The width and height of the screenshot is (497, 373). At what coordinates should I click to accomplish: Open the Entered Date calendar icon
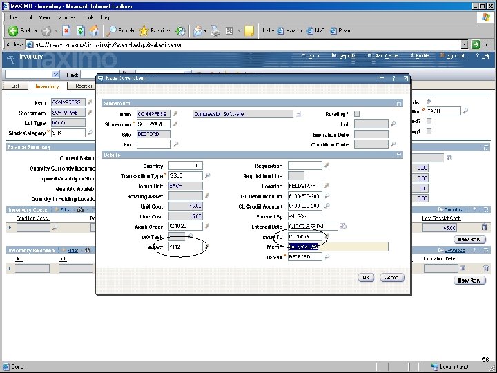point(343,226)
